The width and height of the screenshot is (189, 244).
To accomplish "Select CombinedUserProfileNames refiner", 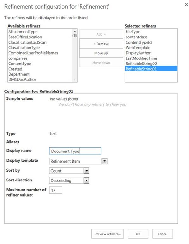I will 40,53.
